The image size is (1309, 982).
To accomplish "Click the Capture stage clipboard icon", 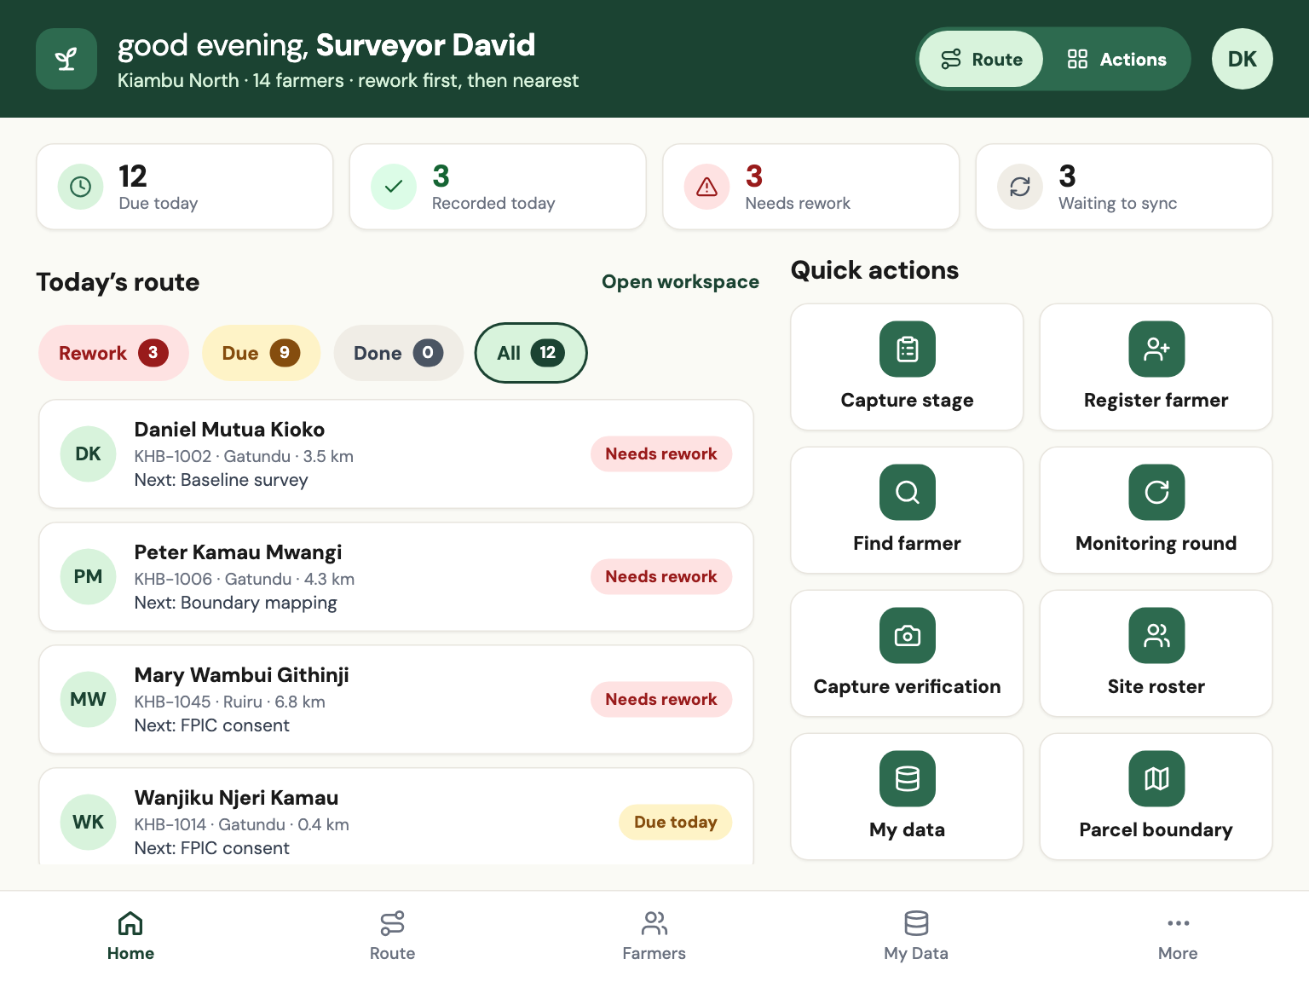I will click(907, 349).
